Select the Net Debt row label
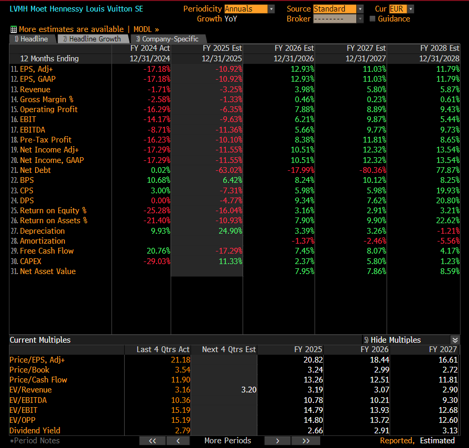 point(35,170)
